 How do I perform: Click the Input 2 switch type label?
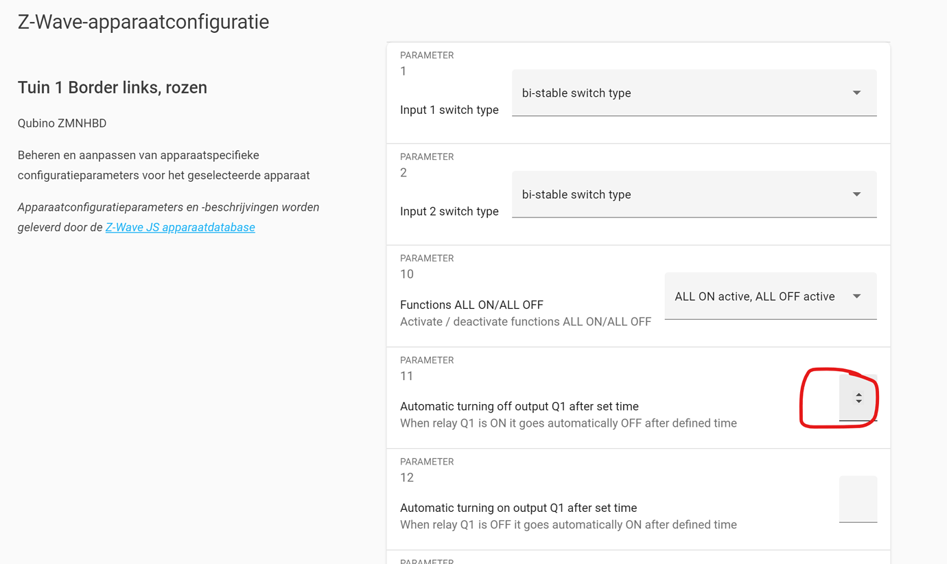[449, 211]
